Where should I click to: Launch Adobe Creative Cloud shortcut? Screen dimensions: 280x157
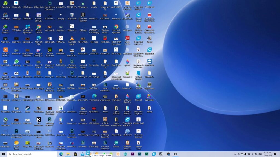pyautogui.click(x=127, y=40)
